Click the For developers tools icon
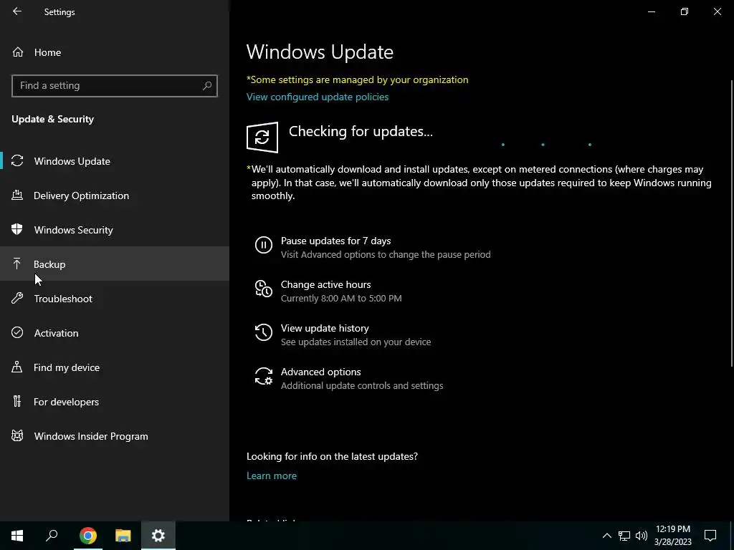Image resolution: width=734 pixels, height=550 pixels. pyautogui.click(x=17, y=402)
